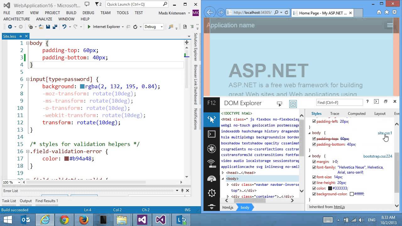Image resolution: width=402 pixels, height=226 pixels.
Task: Click the rgba background color swatch in editor
Action: coord(82,86)
